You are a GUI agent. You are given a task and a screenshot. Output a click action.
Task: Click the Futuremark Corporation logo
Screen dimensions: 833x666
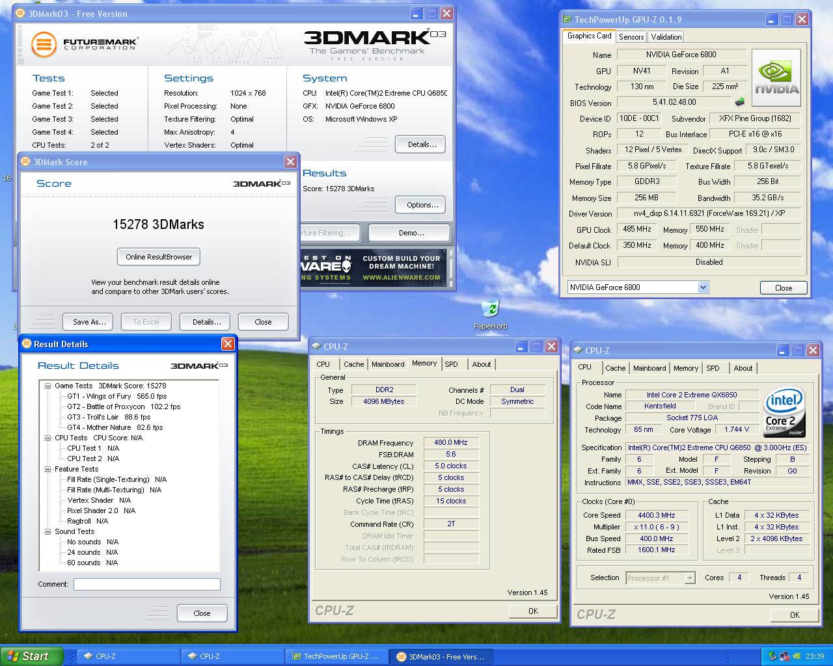click(x=85, y=44)
